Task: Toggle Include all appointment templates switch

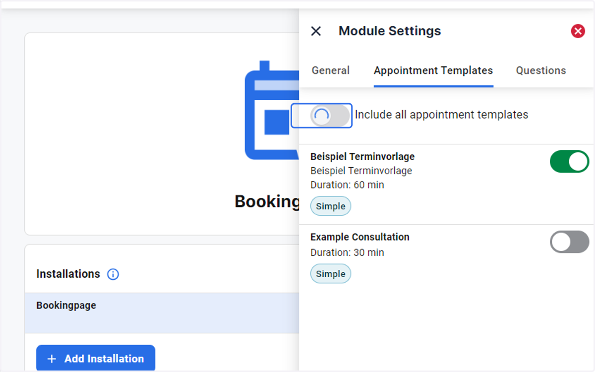Action: pos(330,116)
